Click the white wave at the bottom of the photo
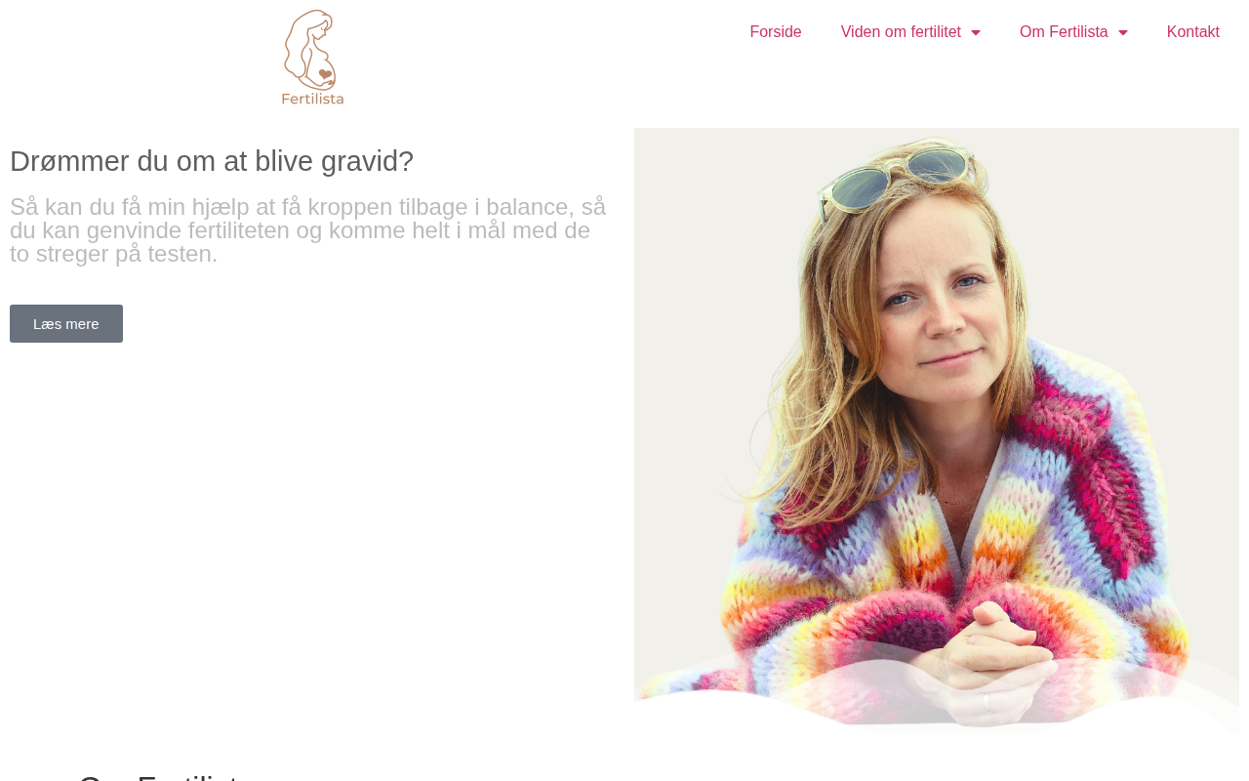This screenshot has height=781, width=1249. point(937,708)
